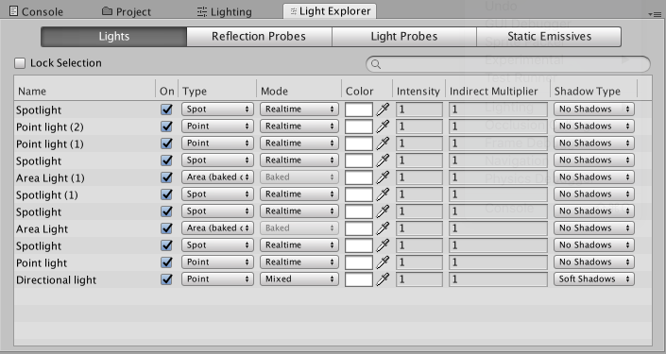Open Mode dropdown showing Mixed
666x354 pixels.
coord(299,278)
